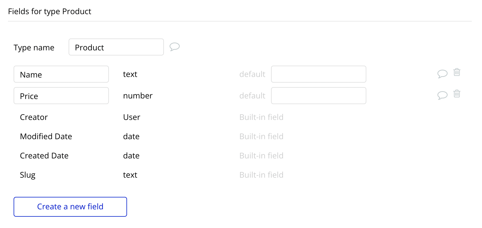Open the comment bubble in the second field row

(x=442, y=96)
